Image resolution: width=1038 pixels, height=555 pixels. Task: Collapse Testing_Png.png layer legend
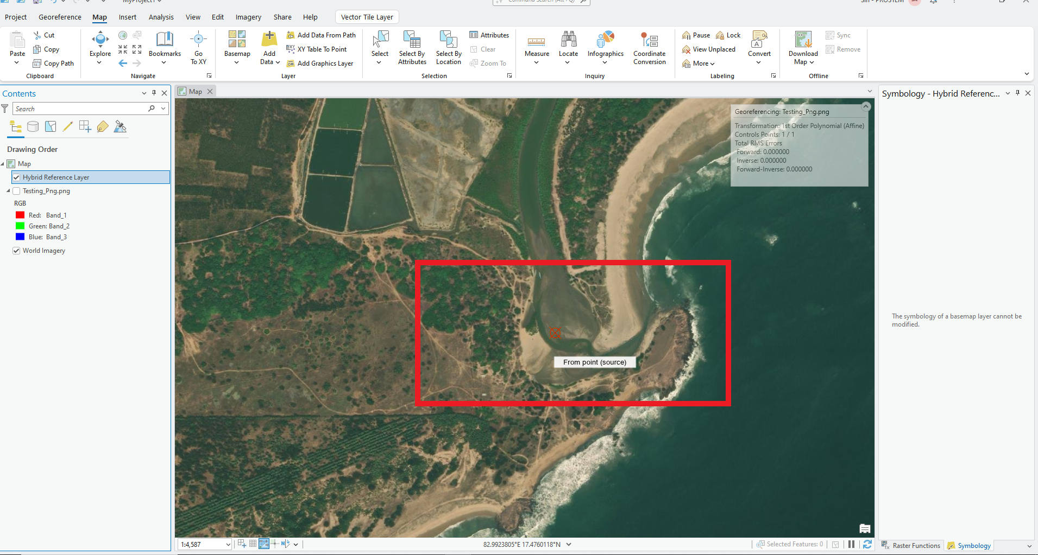[8, 191]
